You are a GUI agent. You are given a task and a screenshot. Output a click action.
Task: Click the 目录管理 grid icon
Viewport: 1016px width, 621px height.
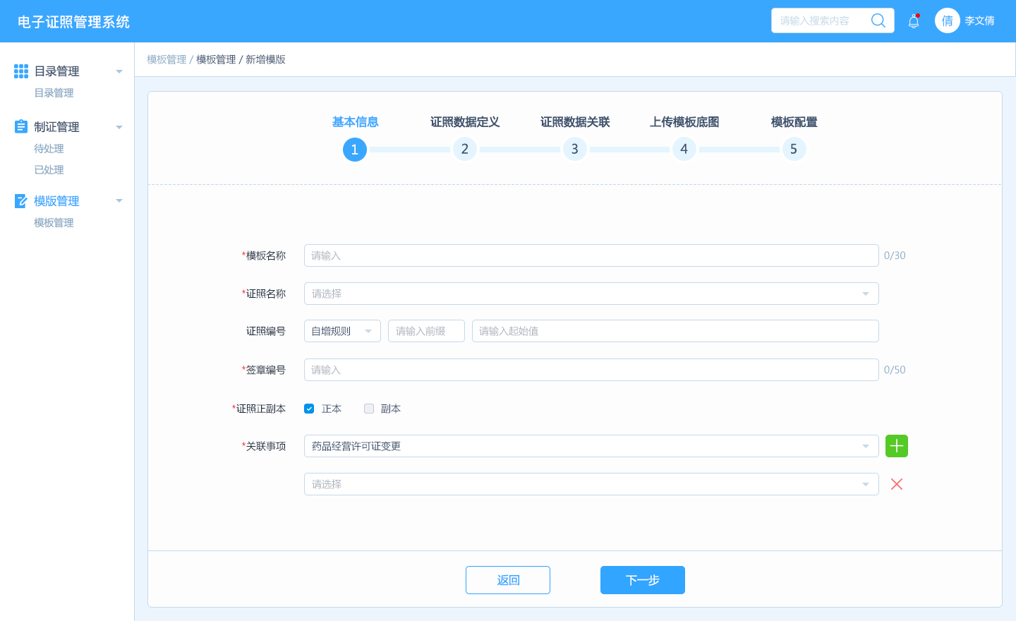(21, 71)
